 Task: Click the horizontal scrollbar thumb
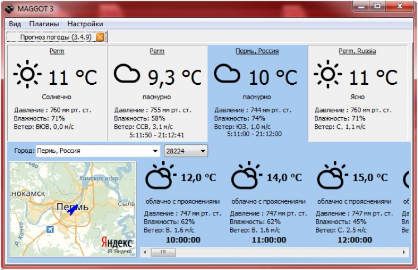[163, 252]
